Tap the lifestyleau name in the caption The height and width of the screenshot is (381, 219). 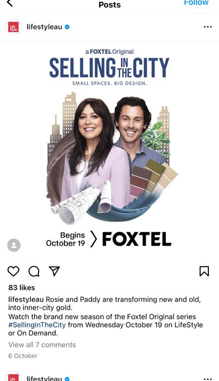(x=26, y=300)
